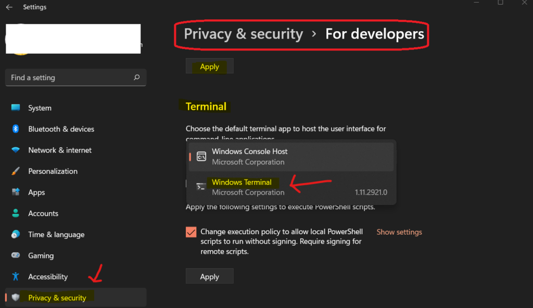Select the Gaming controller icon

(x=16, y=255)
